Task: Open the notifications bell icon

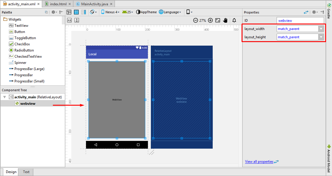Action: tap(234, 20)
